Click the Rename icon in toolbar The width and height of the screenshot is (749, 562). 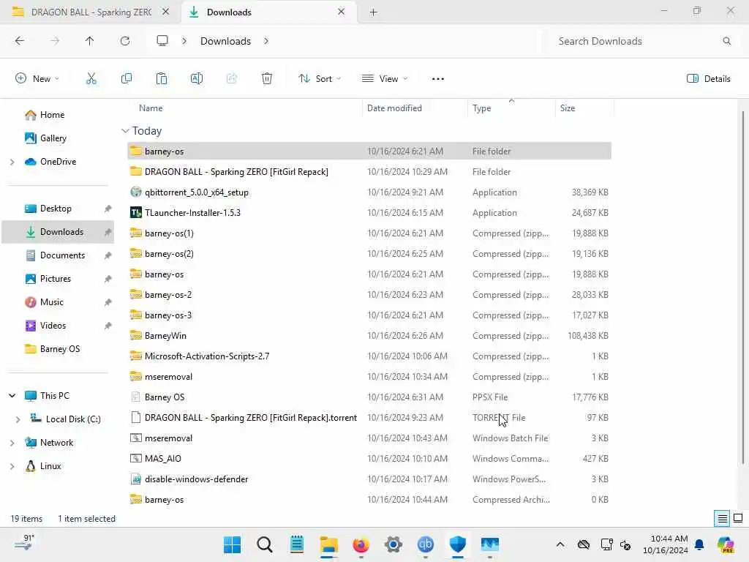click(197, 79)
